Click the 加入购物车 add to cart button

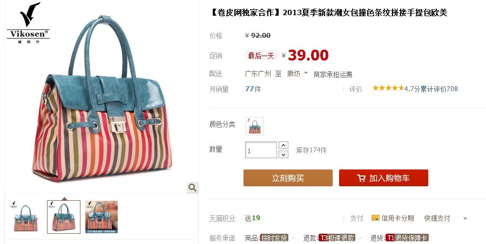click(x=383, y=178)
